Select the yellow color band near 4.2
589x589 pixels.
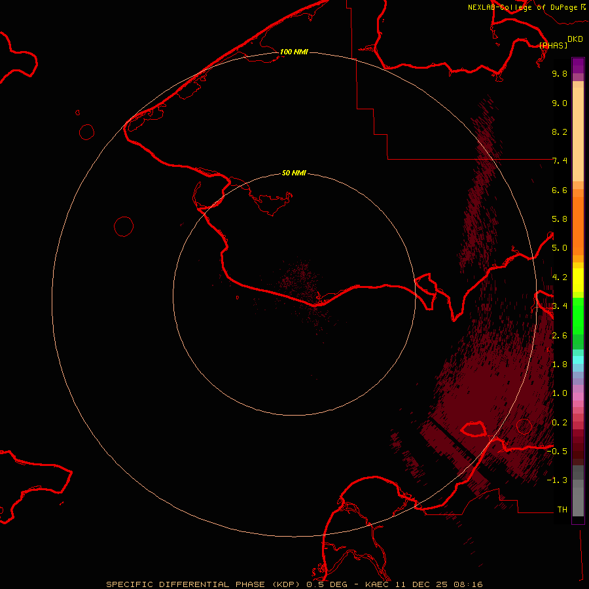pyautogui.click(x=578, y=277)
